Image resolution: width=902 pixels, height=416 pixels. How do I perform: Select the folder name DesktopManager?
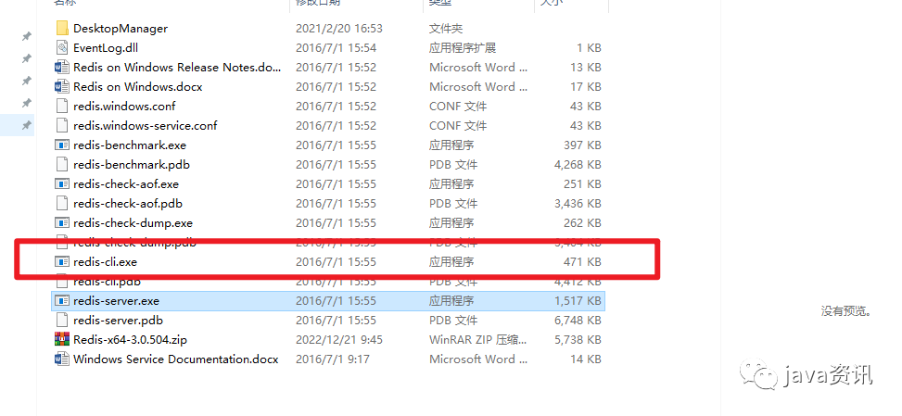121,28
